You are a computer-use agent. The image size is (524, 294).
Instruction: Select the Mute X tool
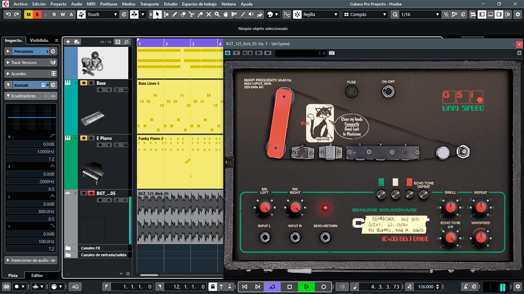pos(209,14)
